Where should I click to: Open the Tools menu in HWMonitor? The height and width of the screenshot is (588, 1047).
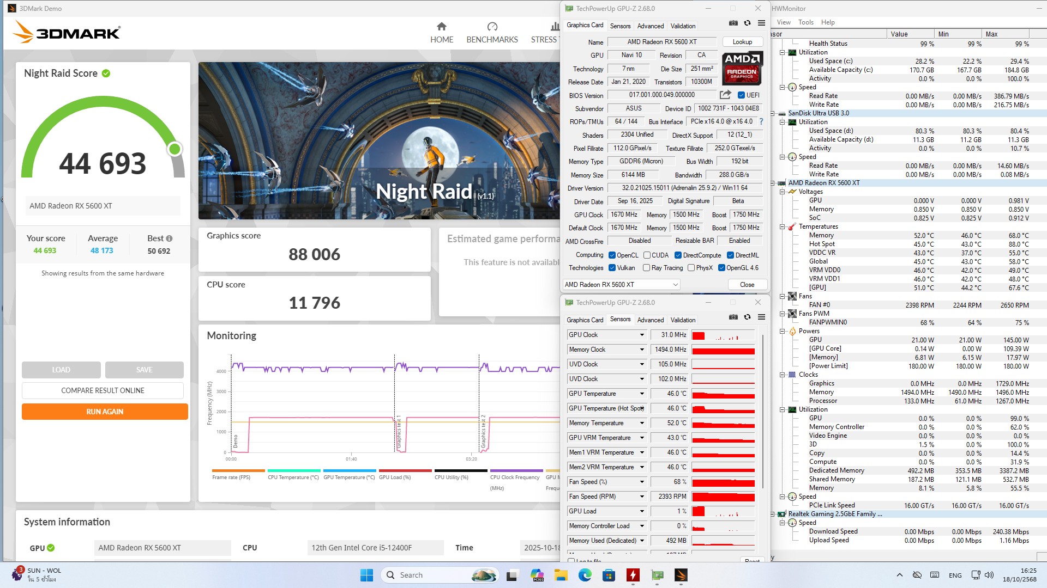tap(805, 22)
